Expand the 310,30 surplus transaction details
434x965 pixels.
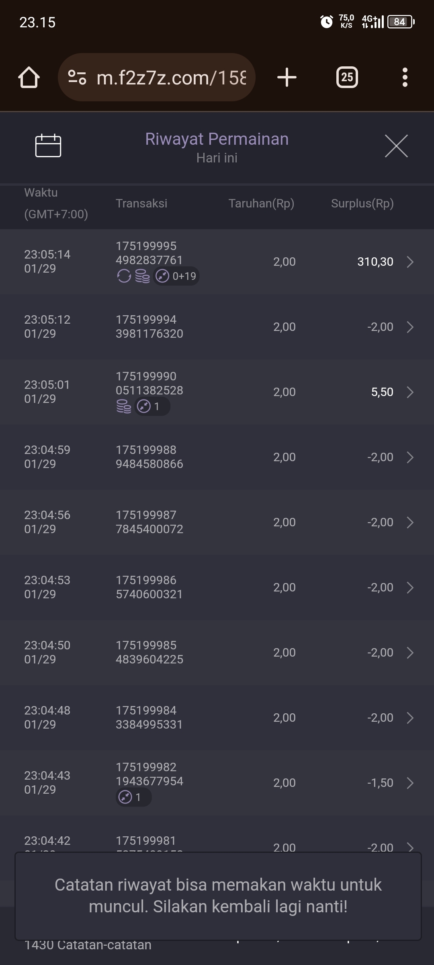tap(410, 262)
